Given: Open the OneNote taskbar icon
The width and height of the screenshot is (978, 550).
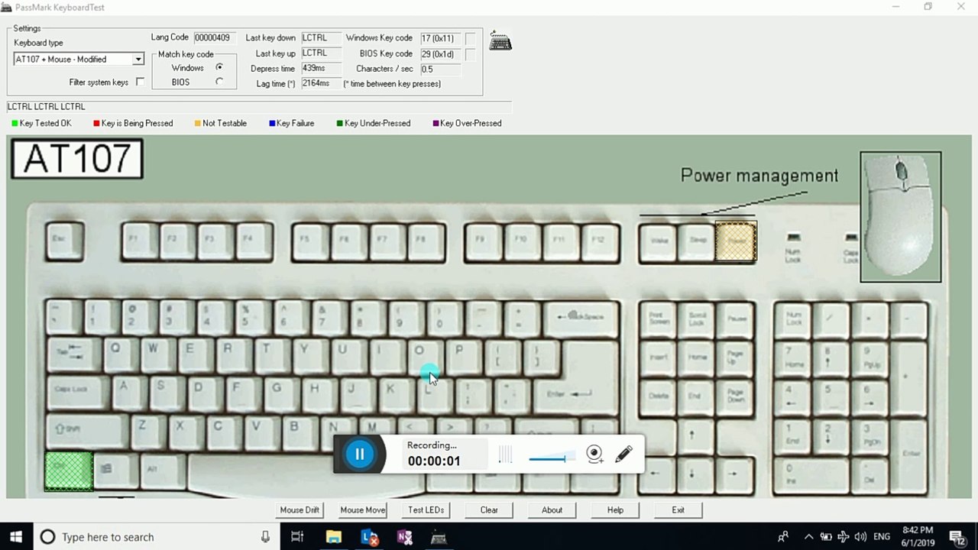Looking at the screenshot, I should (405, 537).
